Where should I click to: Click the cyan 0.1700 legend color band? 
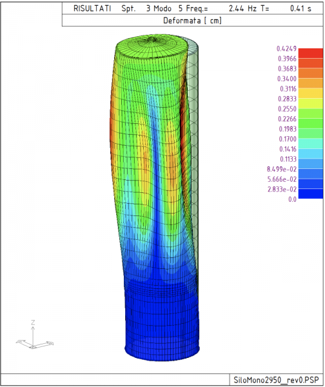[310, 144]
